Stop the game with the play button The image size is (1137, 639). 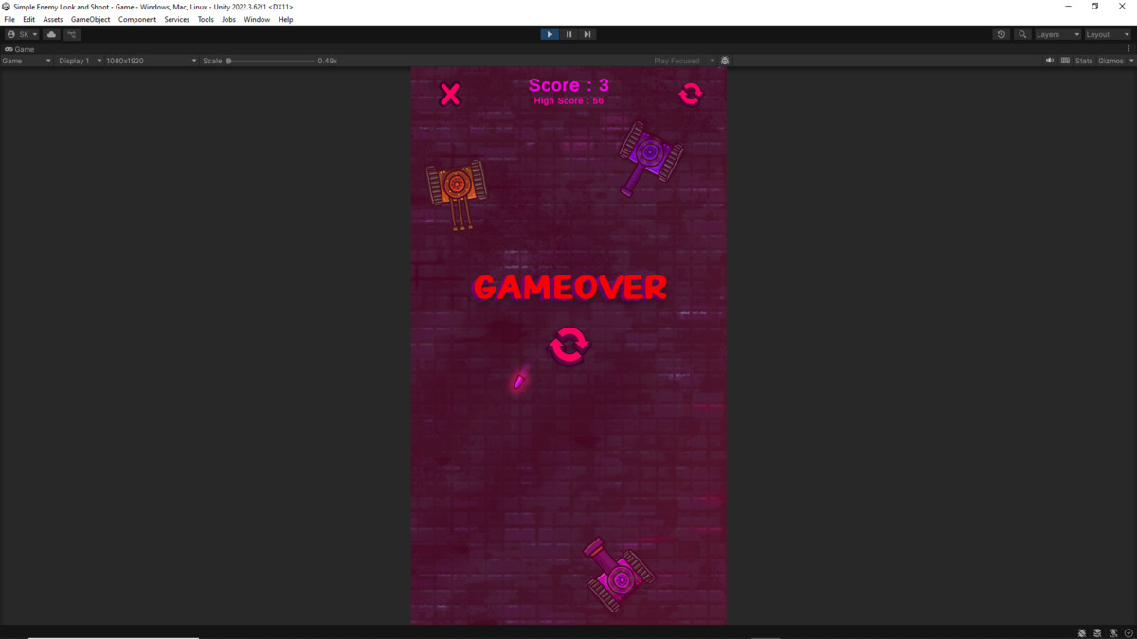(550, 34)
